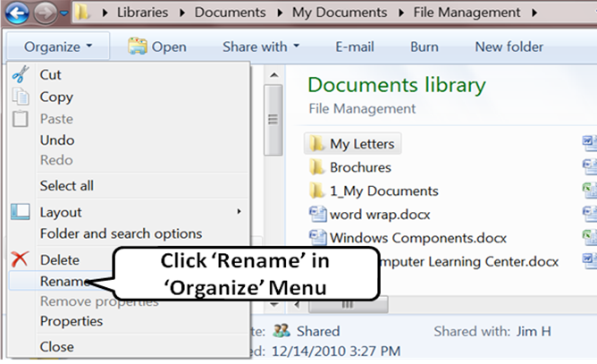
Task: Select My Documents in address breadcrumb
Action: pos(340,13)
